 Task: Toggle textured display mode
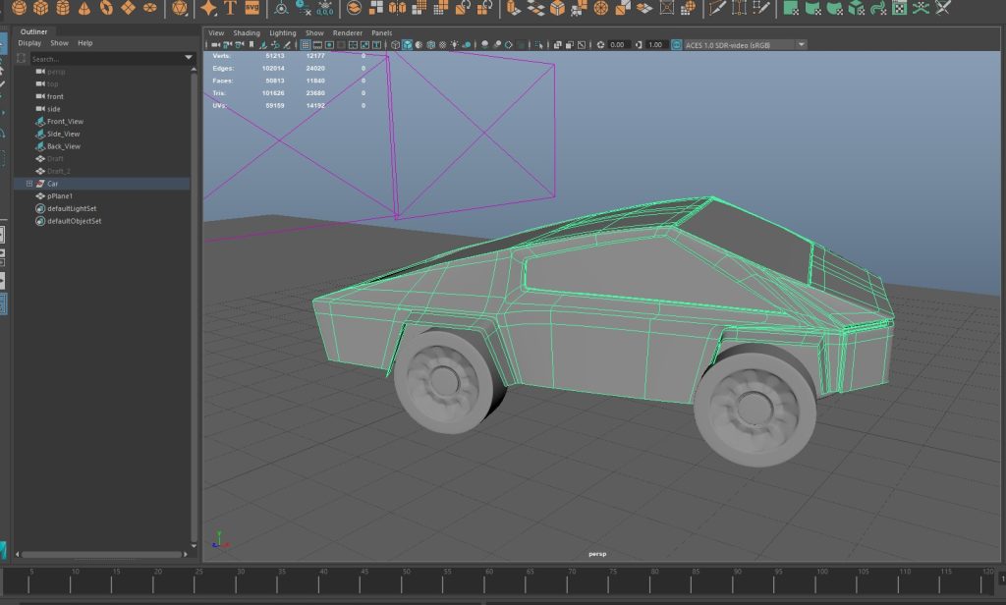click(443, 45)
